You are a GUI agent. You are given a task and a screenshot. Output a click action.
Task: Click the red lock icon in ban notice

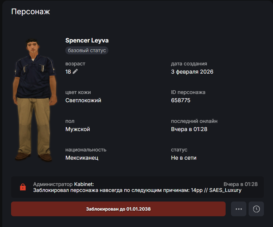(x=23, y=187)
